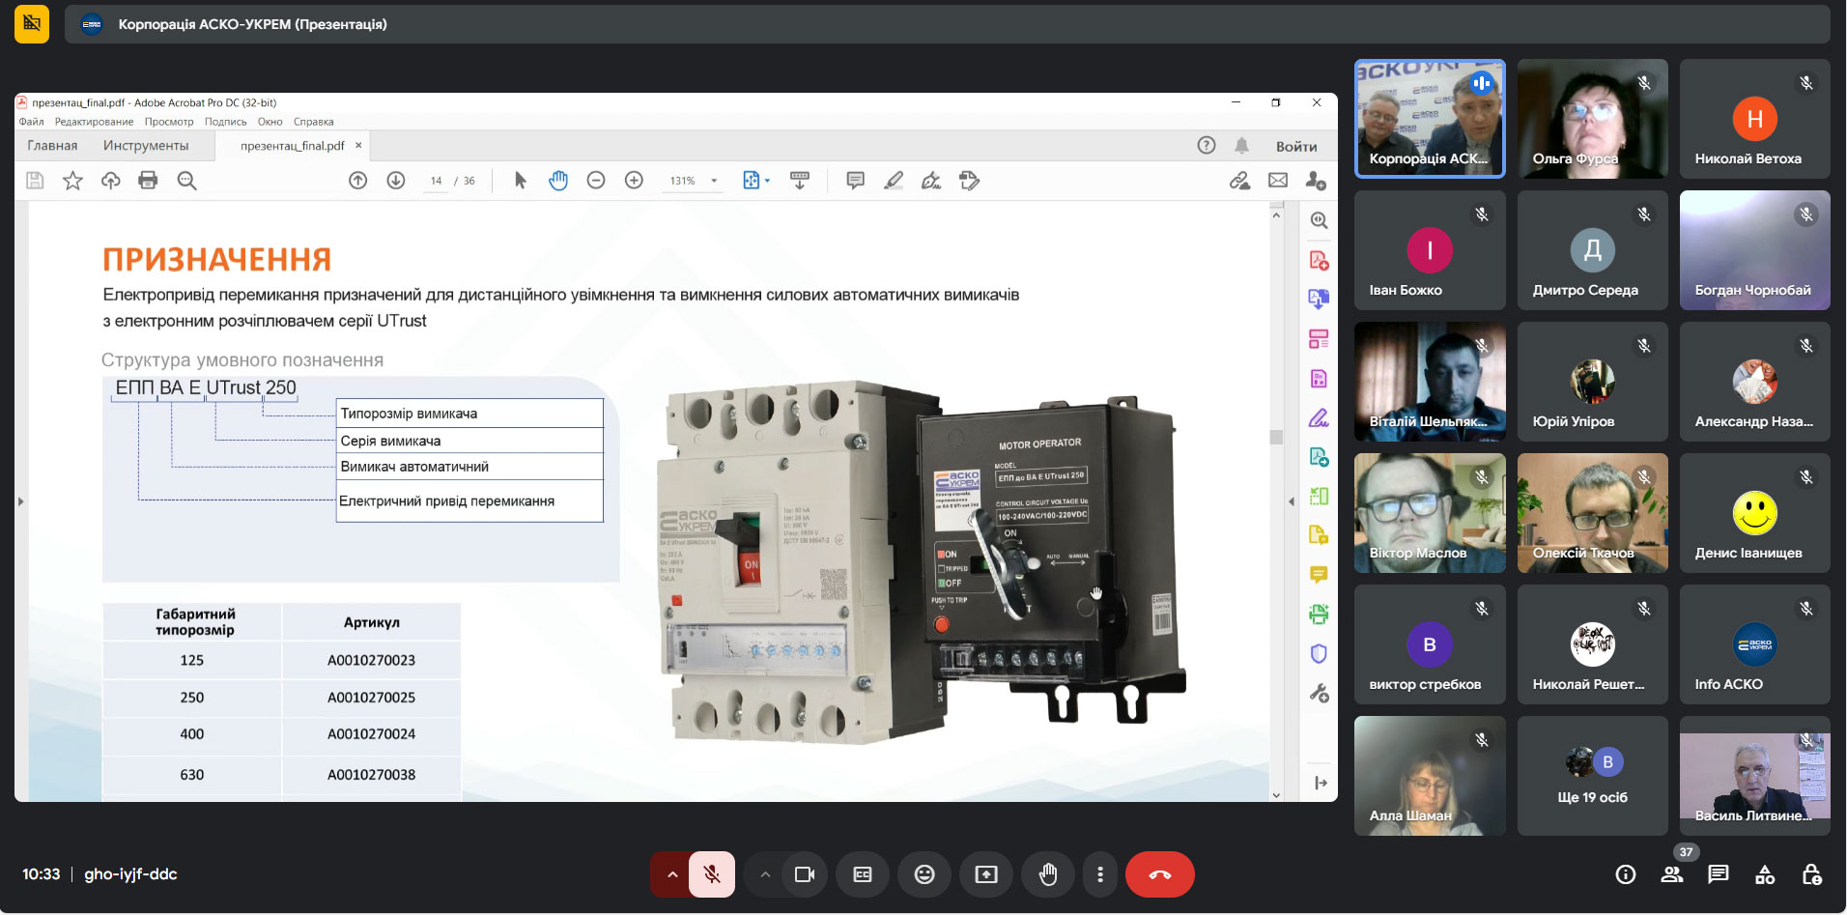Toggle captions in Meet
The height and width of the screenshot is (915, 1847).
863,874
